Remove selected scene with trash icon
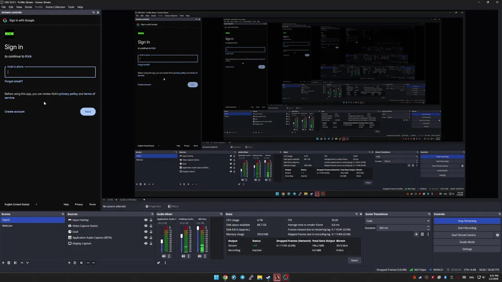This screenshot has height=282, width=502. click(x=9, y=263)
